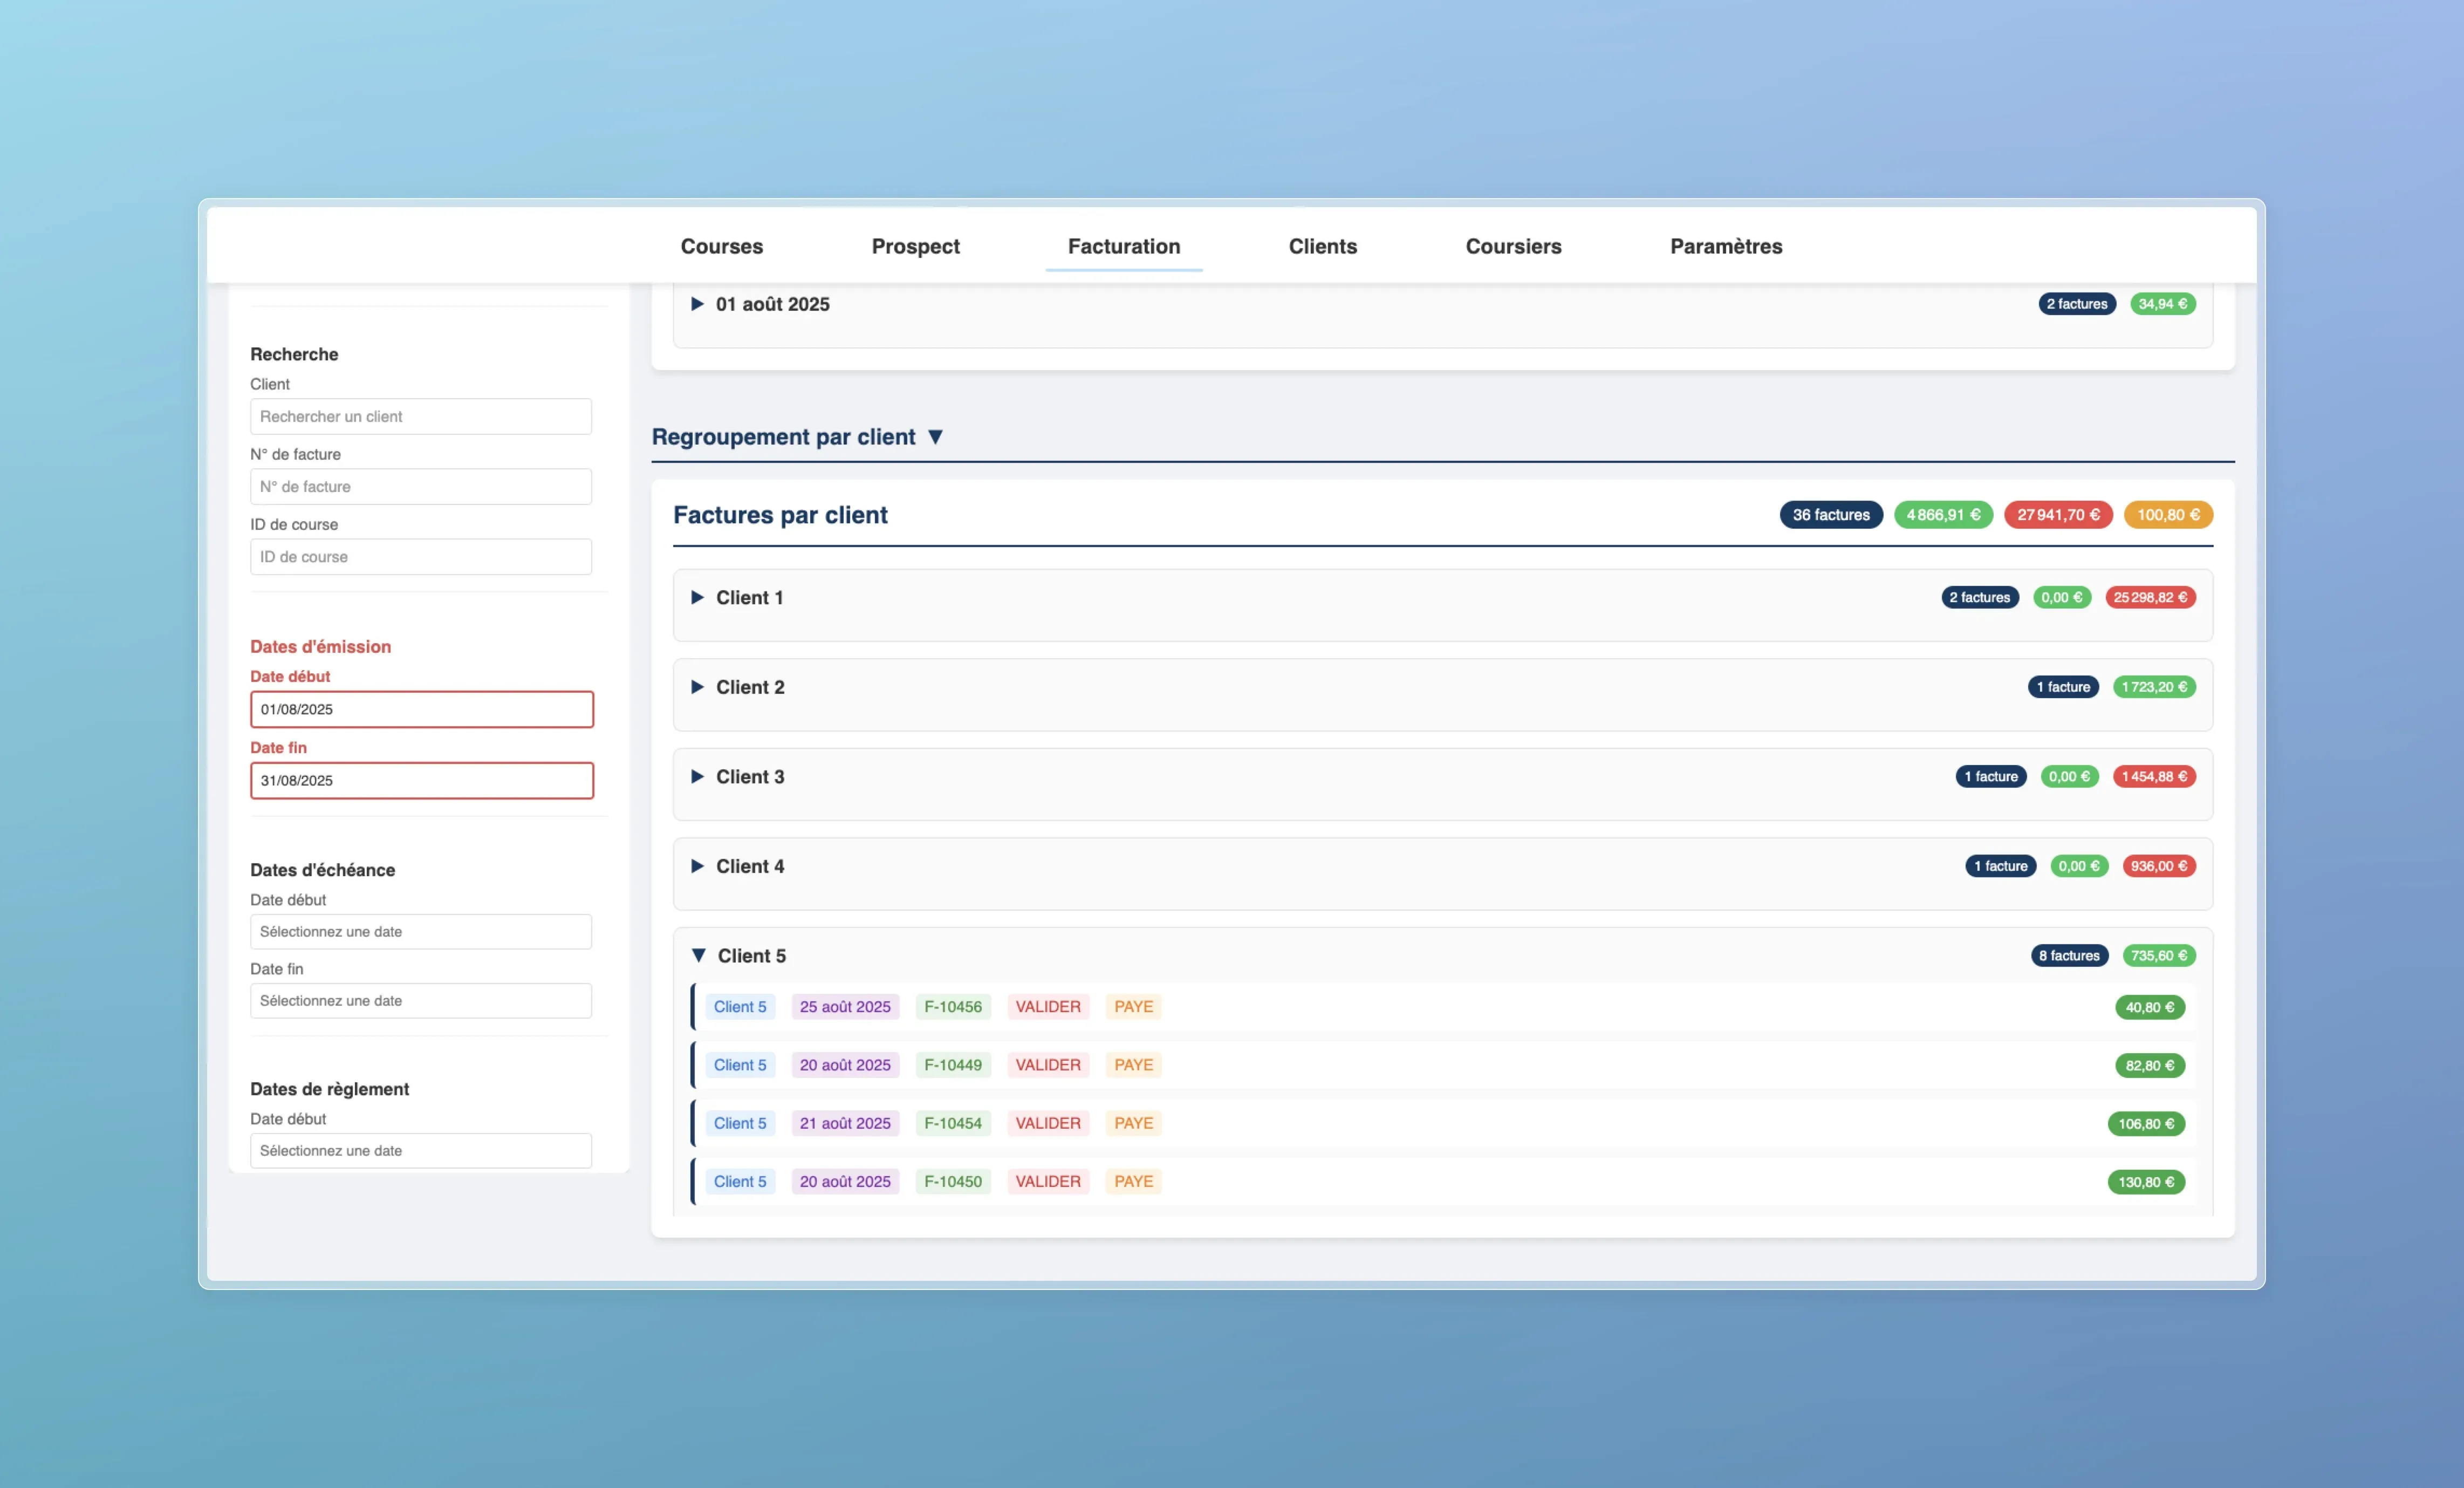Open emission Date fin 31/08/2025 picker
Screen dimensions: 2464x1488
(421, 780)
